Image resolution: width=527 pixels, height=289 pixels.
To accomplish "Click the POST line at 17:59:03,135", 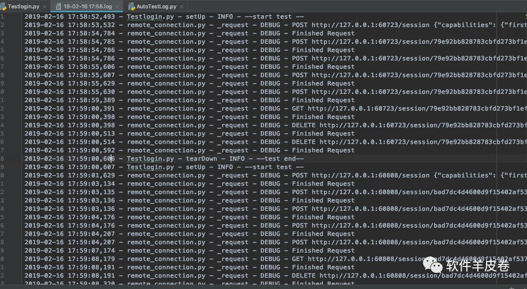I will (276, 192).
